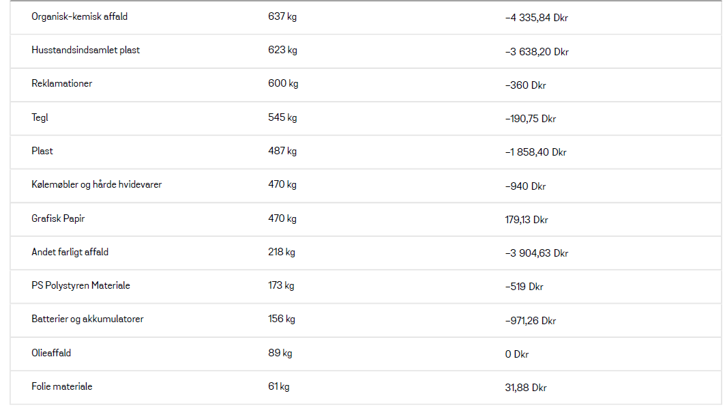Click the Andet farligt affald label
Image resolution: width=725 pixels, height=415 pixels.
pos(70,252)
